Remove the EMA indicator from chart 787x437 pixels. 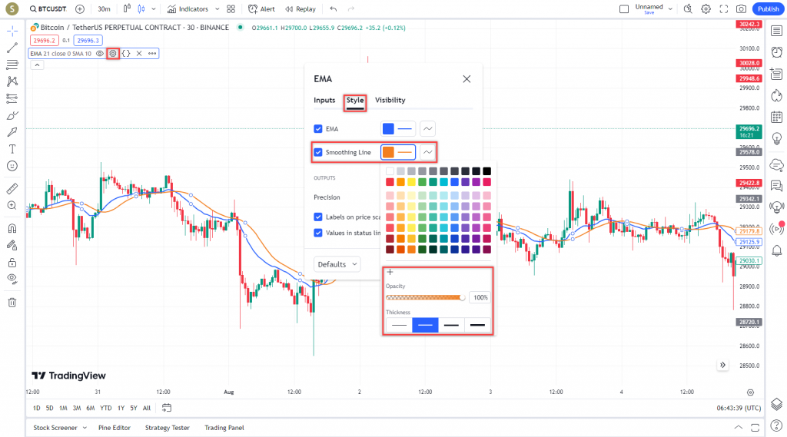pos(139,53)
